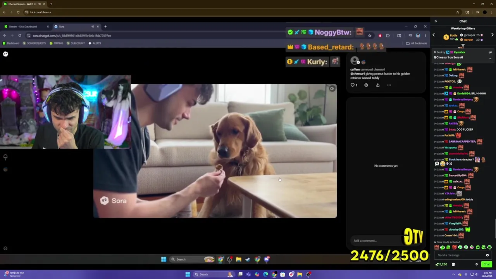Open cuffem's profile avatar on Sora post
Image resolution: width=496 pixels, height=279 pixels.
pos(354,60)
